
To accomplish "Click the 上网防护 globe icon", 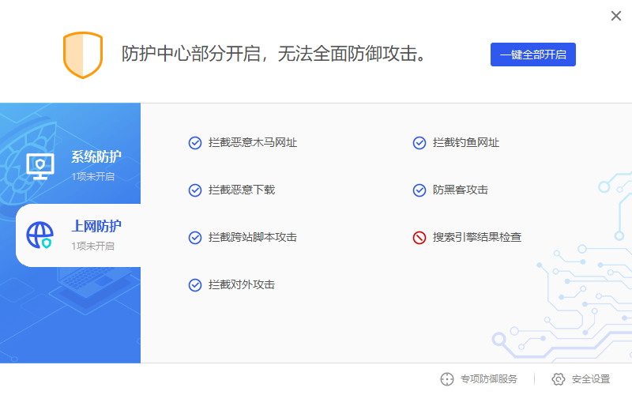I will click(x=40, y=235).
